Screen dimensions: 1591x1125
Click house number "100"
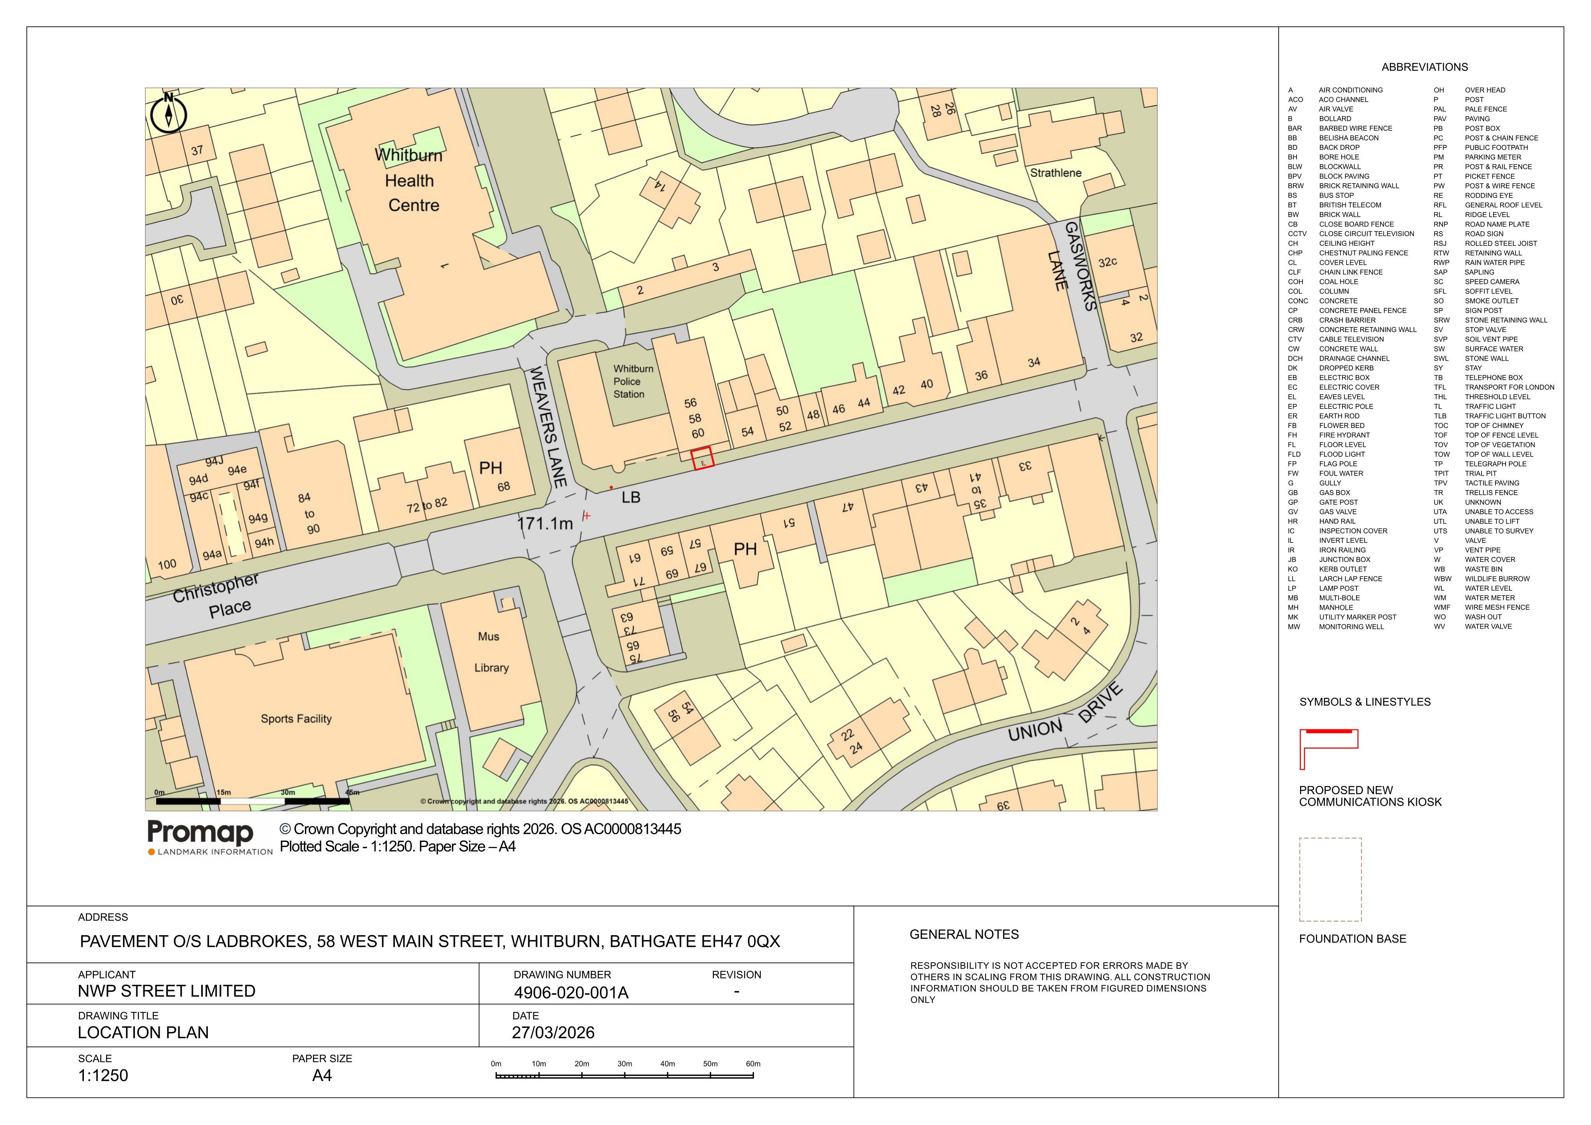click(167, 564)
